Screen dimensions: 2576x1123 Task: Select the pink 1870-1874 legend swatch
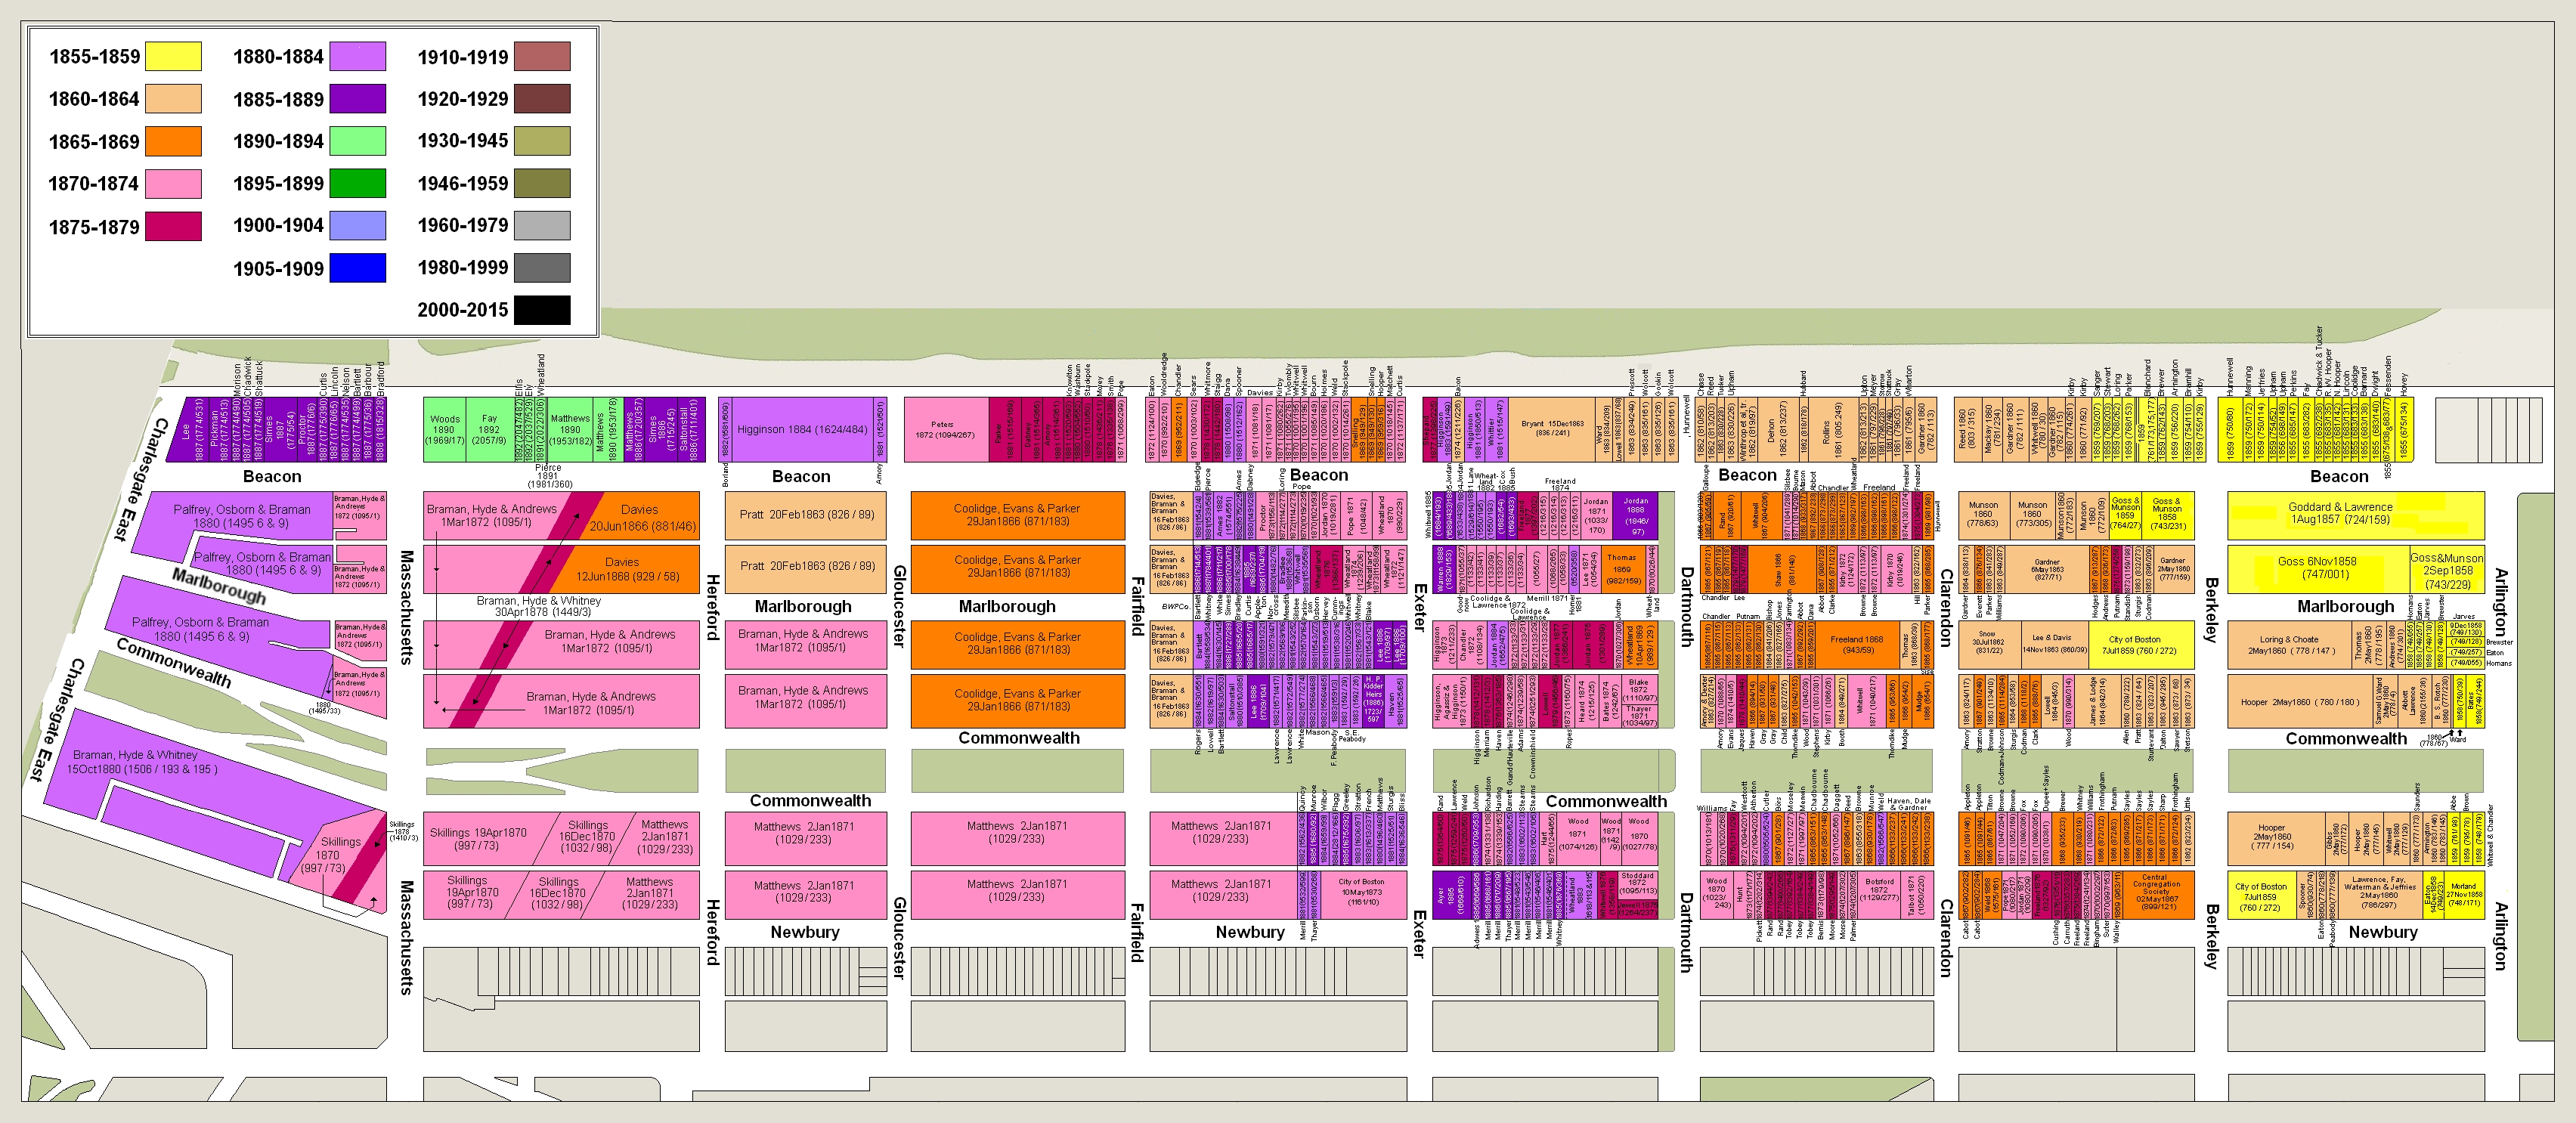[173, 183]
